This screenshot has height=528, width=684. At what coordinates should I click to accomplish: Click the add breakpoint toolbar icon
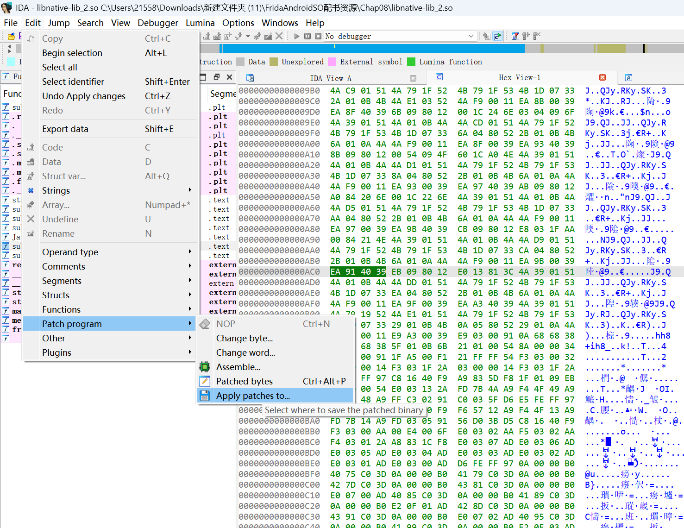(x=526, y=36)
